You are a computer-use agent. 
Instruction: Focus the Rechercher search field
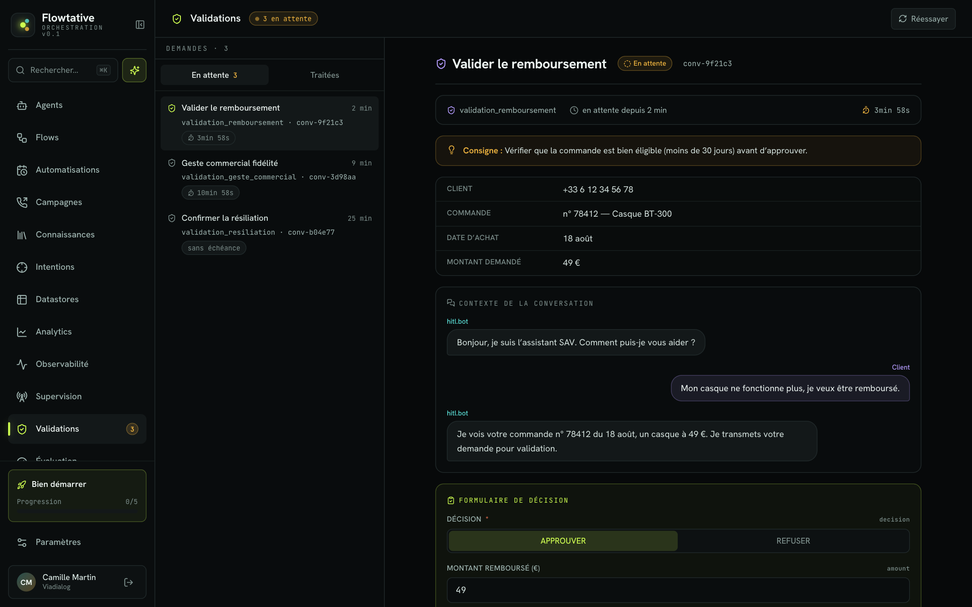(x=63, y=70)
